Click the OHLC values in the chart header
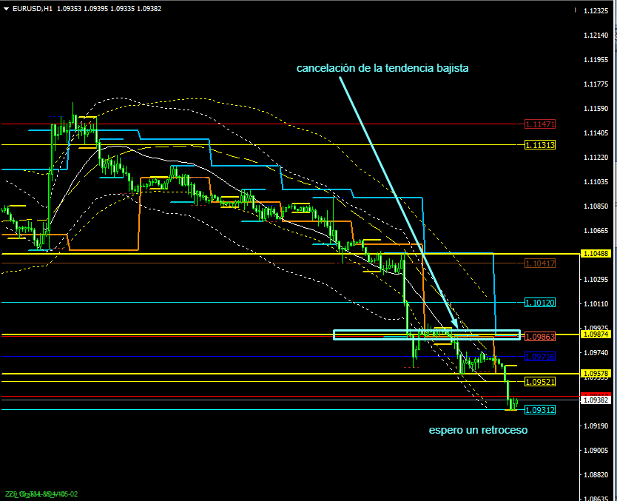 tap(109, 9)
